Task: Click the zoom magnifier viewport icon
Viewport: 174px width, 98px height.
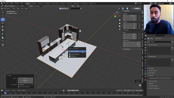Action: 120,20
